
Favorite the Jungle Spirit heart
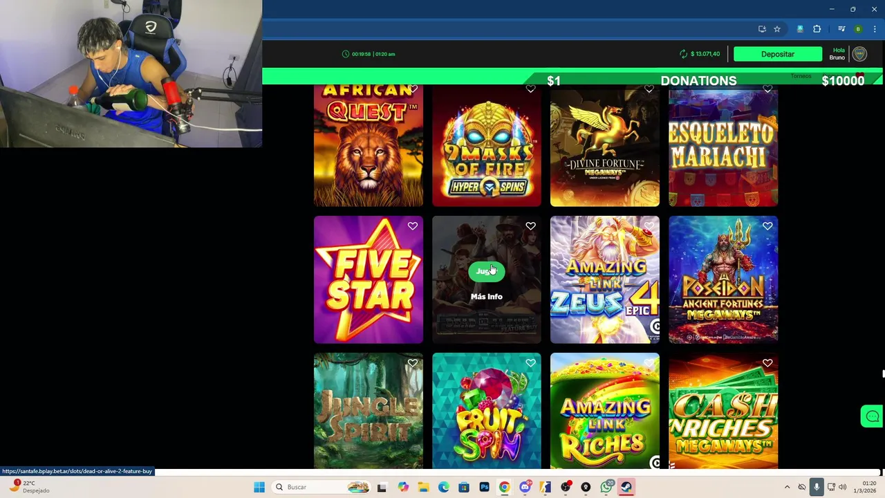[413, 363]
